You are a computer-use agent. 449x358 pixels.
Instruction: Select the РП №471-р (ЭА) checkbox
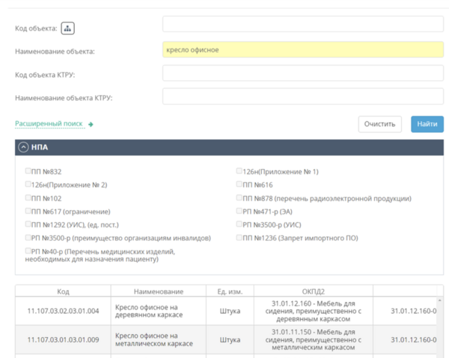pyautogui.click(x=239, y=212)
